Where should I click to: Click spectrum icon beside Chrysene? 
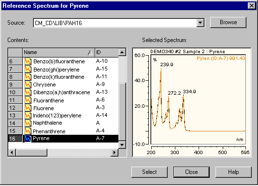click(x=28, y=85)
